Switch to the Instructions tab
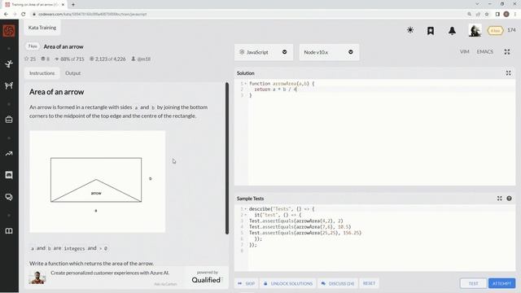Screen dimensions: 521x293 42,73
